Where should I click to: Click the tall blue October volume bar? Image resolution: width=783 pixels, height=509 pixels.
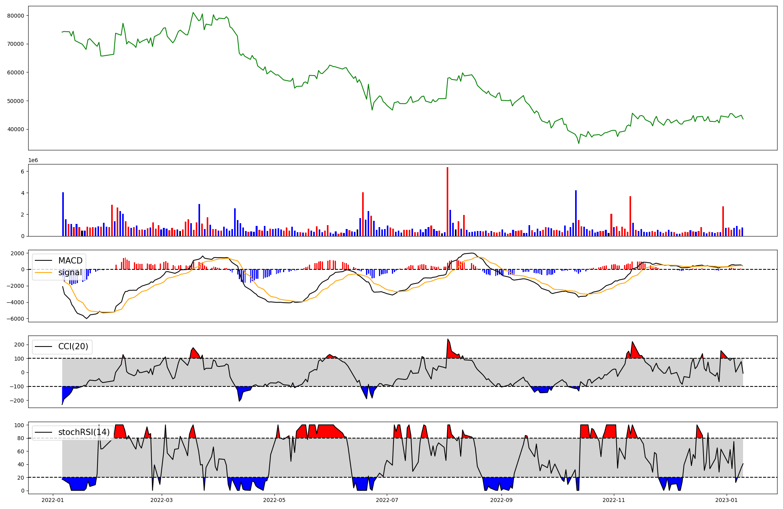coord(576,213)
